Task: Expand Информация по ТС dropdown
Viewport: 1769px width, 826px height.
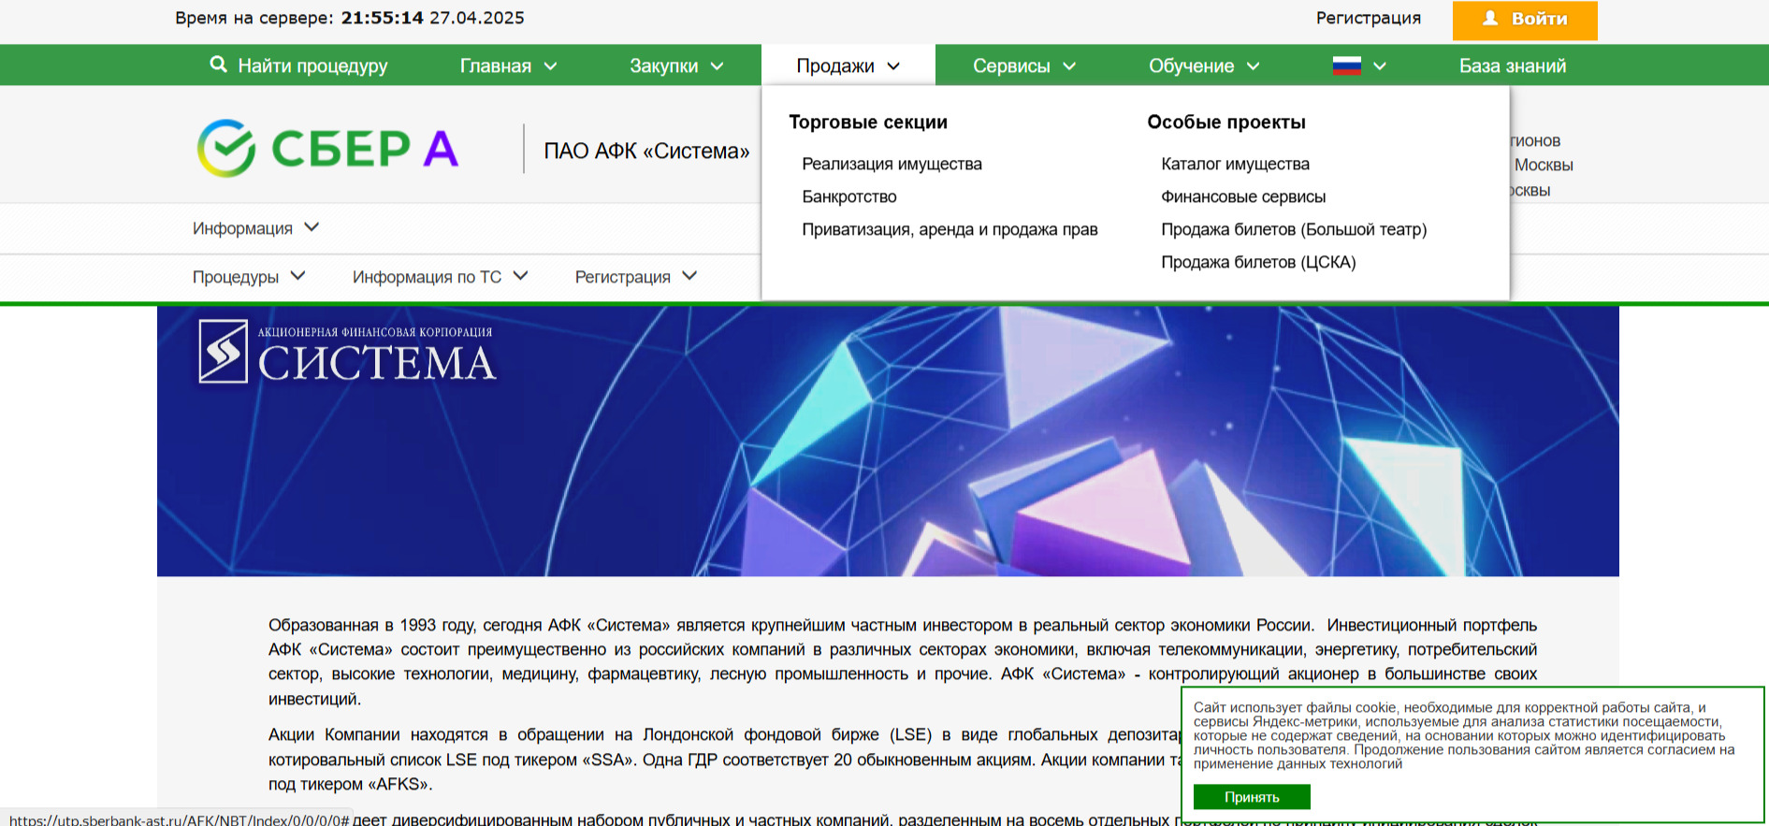Action: coord(440,277)
